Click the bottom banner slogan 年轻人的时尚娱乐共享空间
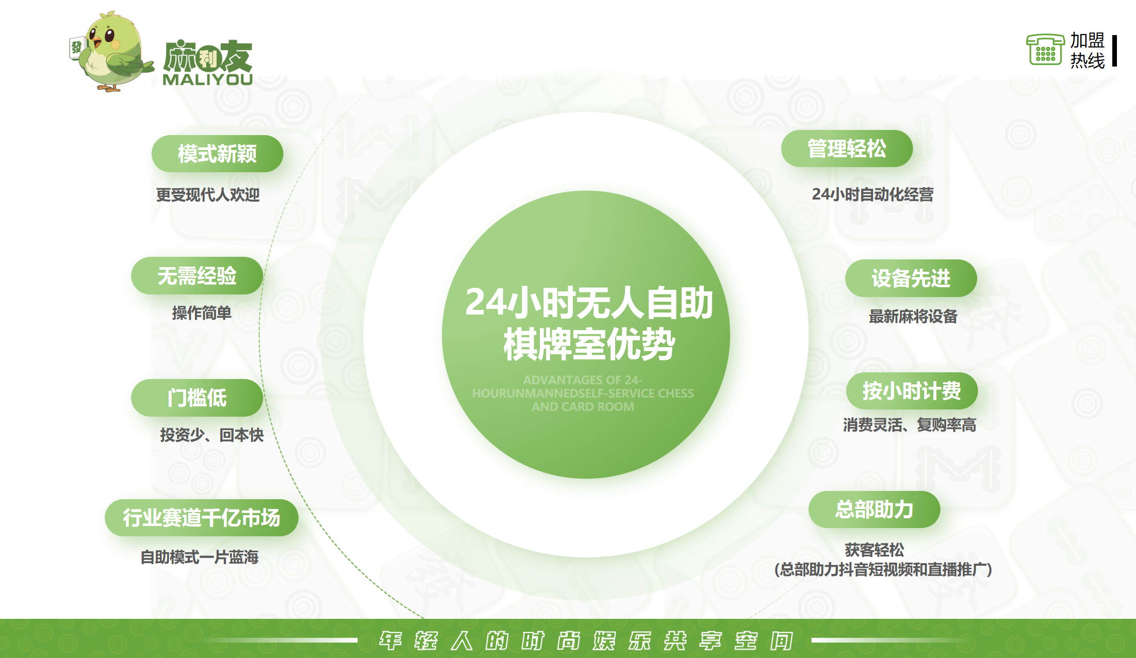 pyautogui.click(x=585, y=641)
